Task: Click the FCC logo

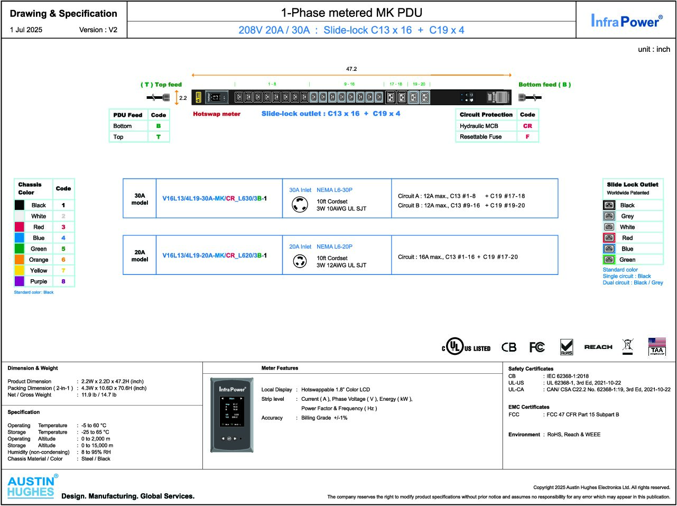Action: [537, 347]
